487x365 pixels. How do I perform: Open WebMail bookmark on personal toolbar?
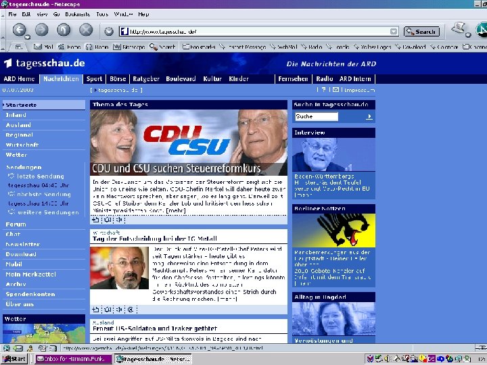click(x=283, y=47)
